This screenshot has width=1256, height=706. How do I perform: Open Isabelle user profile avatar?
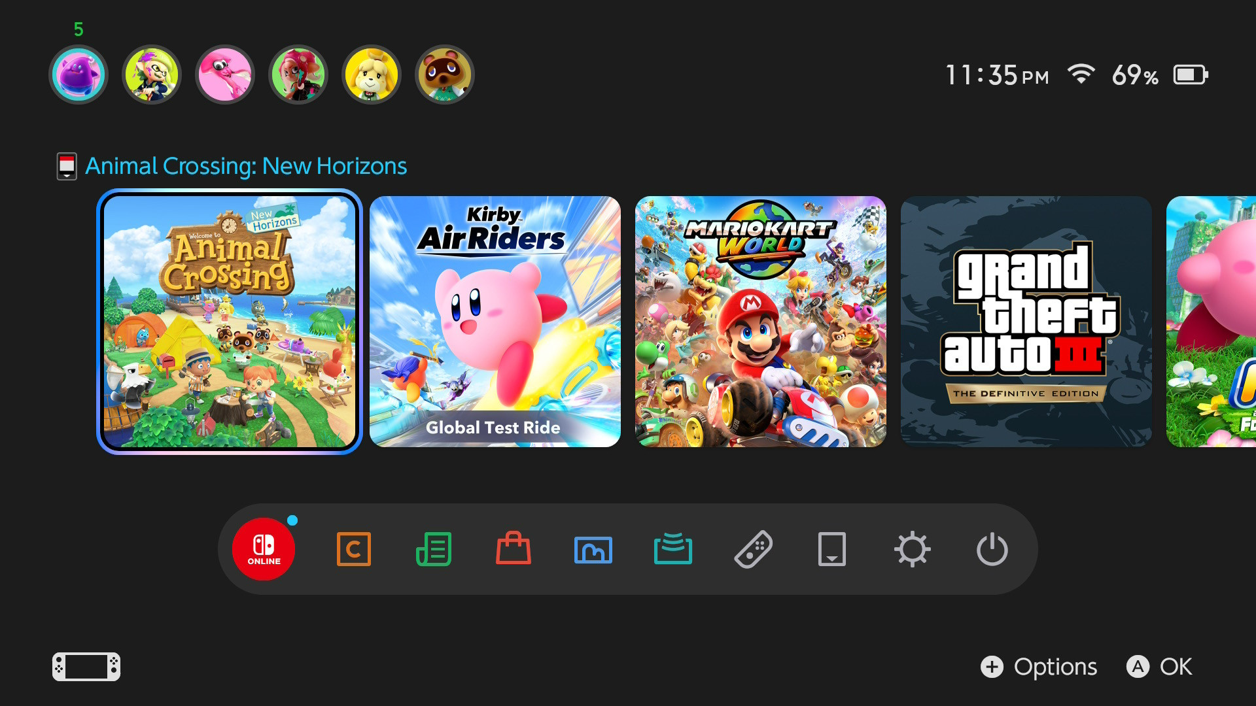point(372,75)
